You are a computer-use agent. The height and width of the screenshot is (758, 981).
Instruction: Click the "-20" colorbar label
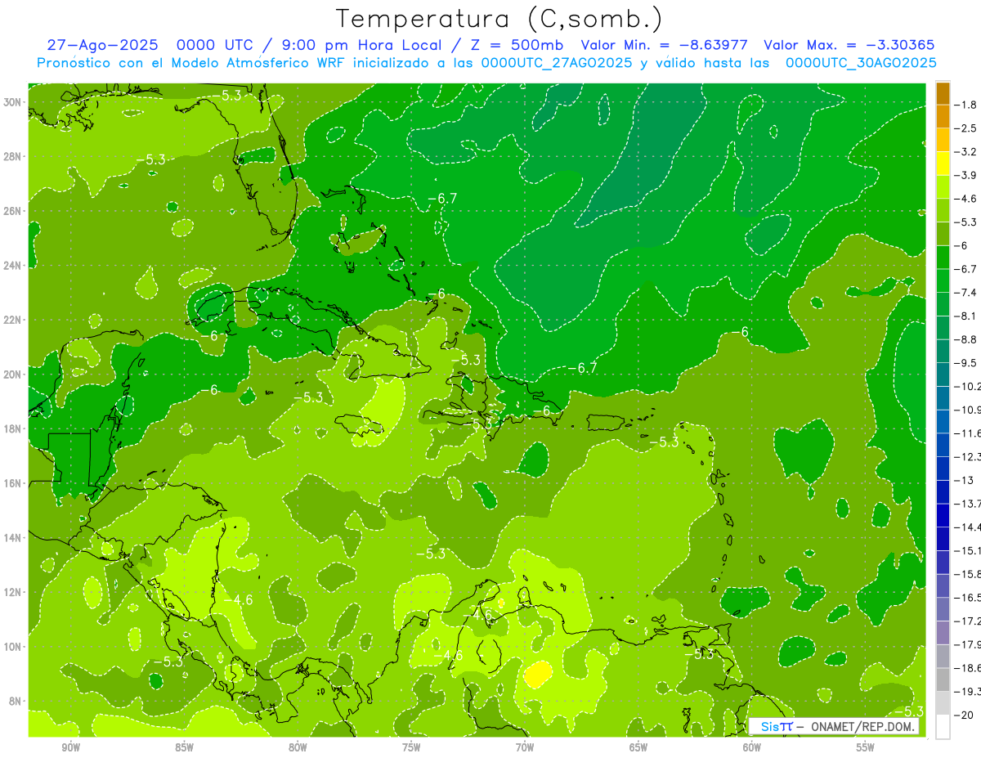pos(962,715)
